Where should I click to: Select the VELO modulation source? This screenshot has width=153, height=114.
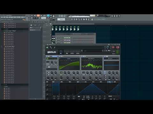click(109, 82)
